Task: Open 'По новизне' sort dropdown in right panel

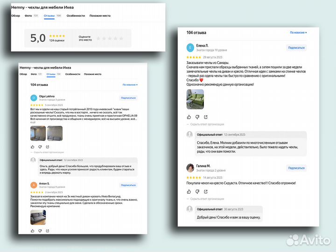Action: click(x=298, y=33)
